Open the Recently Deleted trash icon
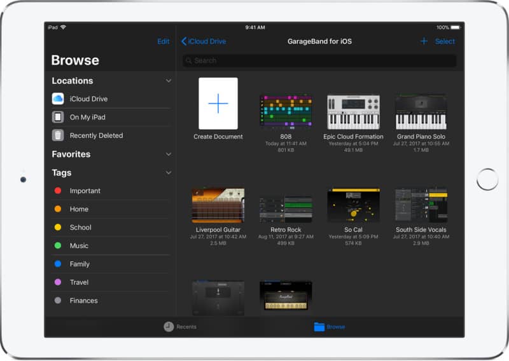 coord(58,135)
